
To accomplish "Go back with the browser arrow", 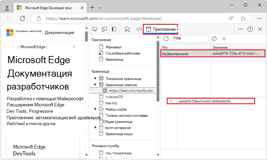I will click(x=9, y=18).
